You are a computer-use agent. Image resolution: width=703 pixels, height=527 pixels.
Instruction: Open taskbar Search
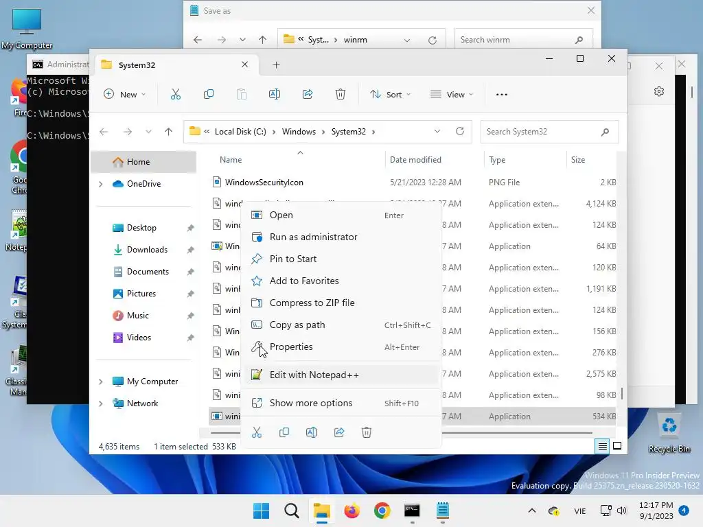291,511
